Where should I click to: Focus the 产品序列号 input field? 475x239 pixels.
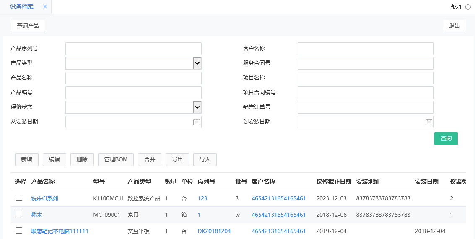[133, 49]
